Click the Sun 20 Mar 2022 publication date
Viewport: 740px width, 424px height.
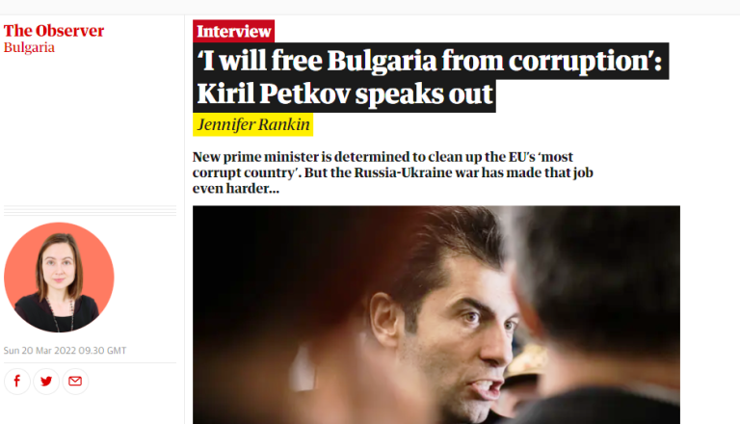65,351
